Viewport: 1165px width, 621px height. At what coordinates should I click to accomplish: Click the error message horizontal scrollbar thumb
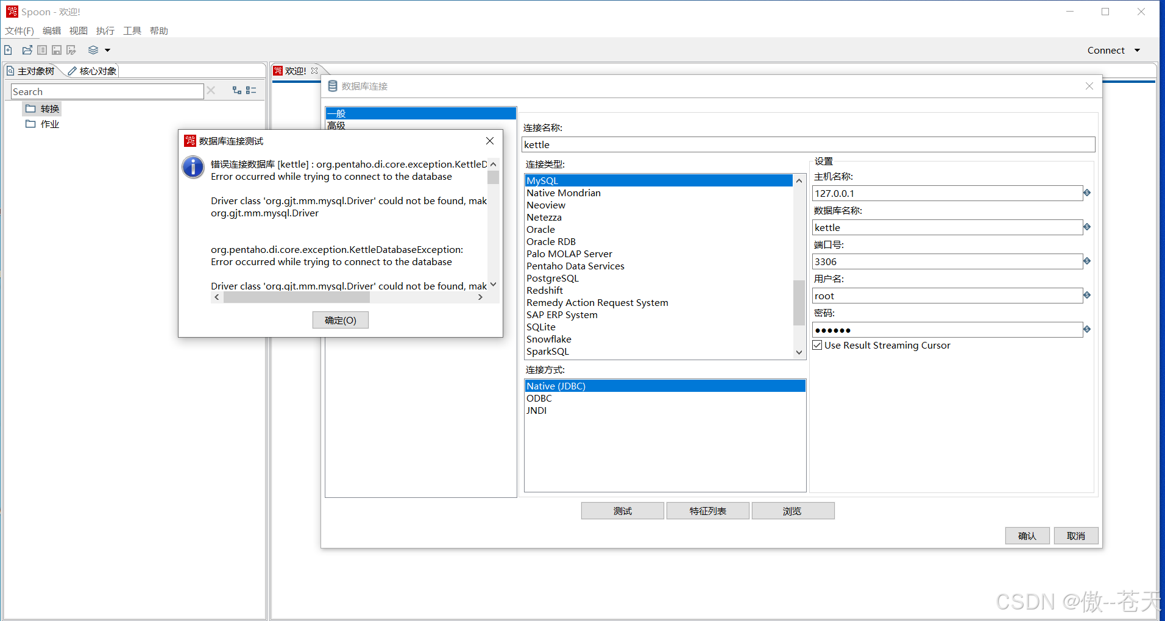(x=297, y=297)
